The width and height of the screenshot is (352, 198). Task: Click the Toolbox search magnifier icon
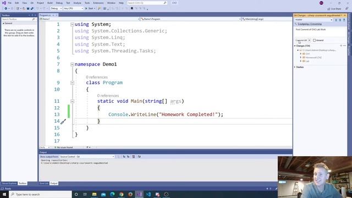coord(34,19)
